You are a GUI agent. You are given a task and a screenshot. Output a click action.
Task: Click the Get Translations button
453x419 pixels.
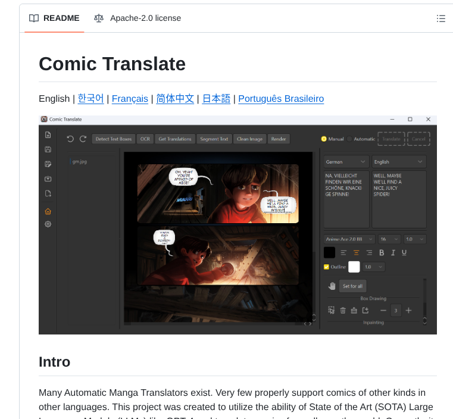[175, 139]
